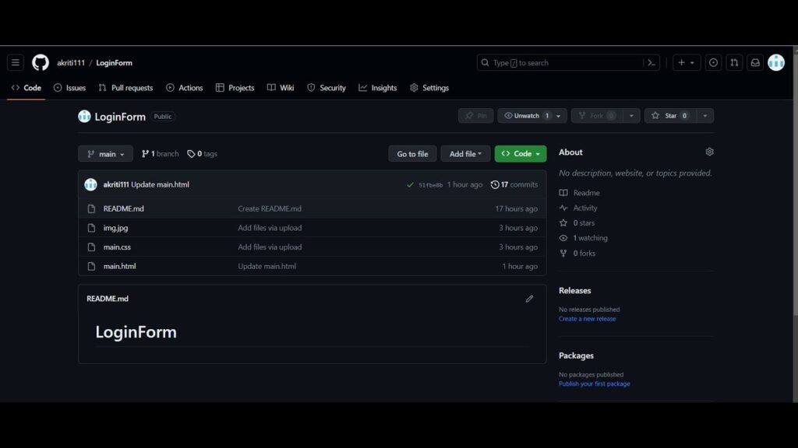Click Create a new release link
The height and width of the screenshot is (448, 798).
587,319
